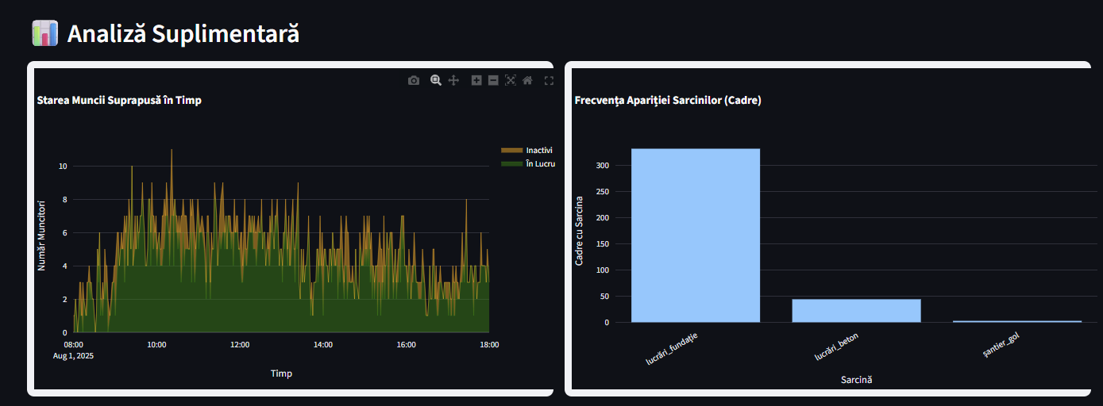Image resolution: width=1103 pixels, height=406 pixels.
Task: Reset axes with the home icon
Action: (527, 80)
